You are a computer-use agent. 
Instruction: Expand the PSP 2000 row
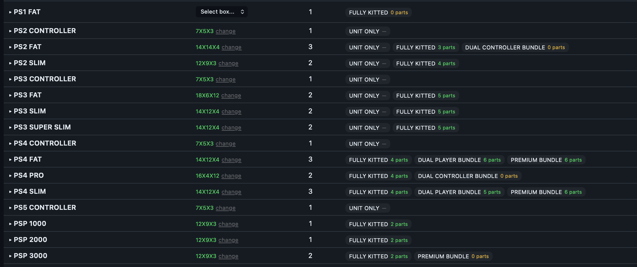click(11, 240)
